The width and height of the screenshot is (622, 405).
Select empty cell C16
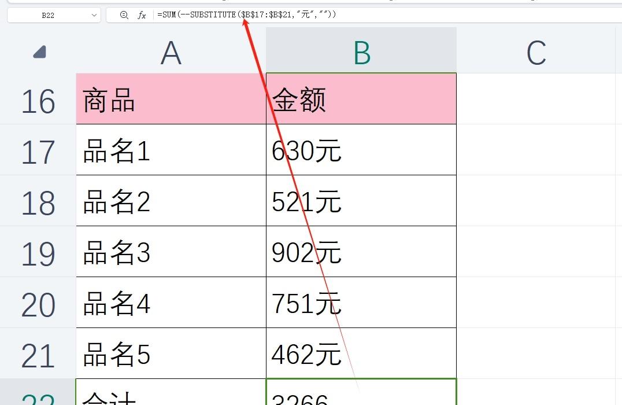click(x=536, y=99)
